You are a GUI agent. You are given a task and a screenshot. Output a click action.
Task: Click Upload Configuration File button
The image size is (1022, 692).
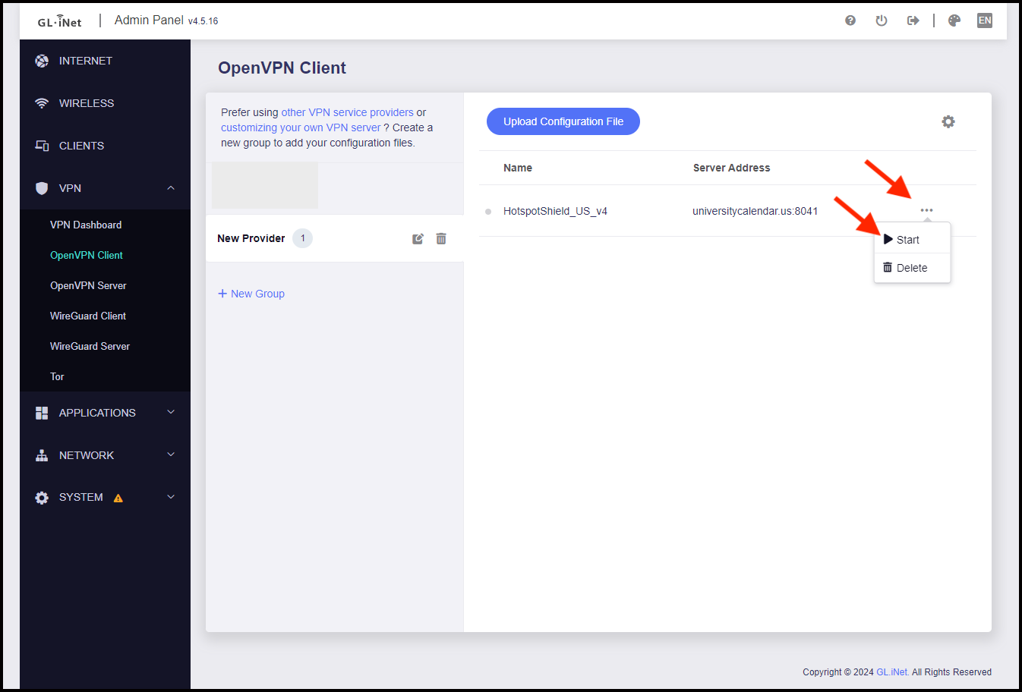(x=563, y=121)
